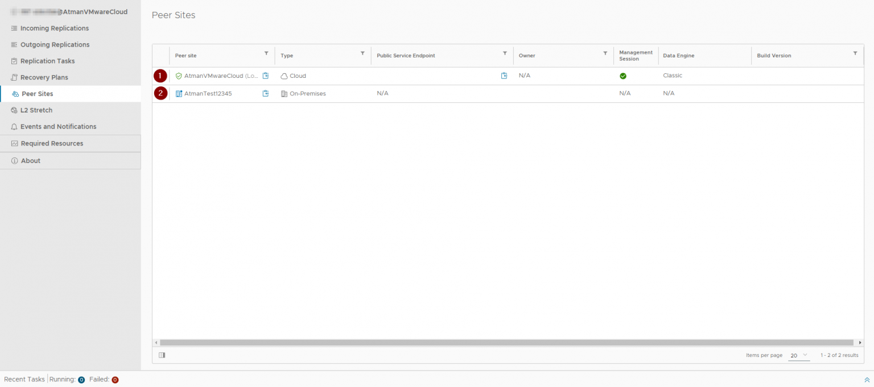The image size is (874, 387).
Task: Copy the AtmanVMwareCloud peer site name
Action: point(265,76)
